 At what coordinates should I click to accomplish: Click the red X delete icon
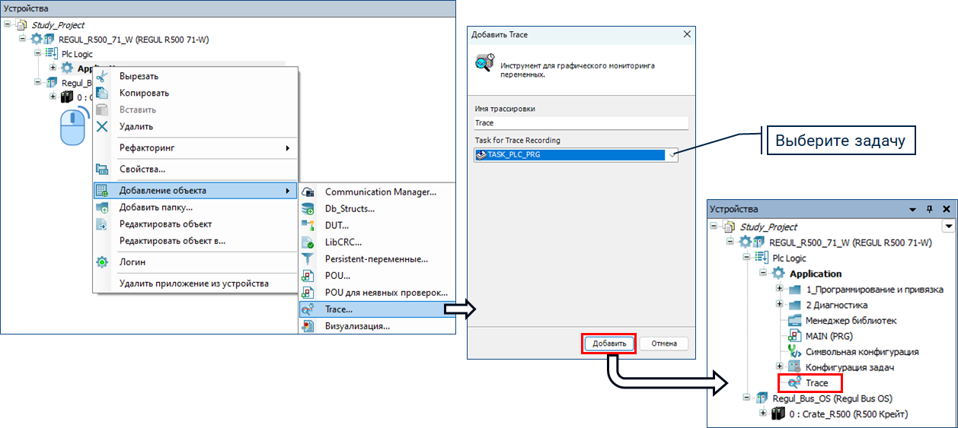click(102, 126)
